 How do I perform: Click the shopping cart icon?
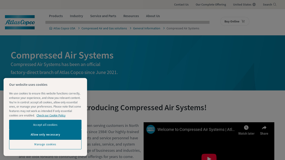click(243, 21)
